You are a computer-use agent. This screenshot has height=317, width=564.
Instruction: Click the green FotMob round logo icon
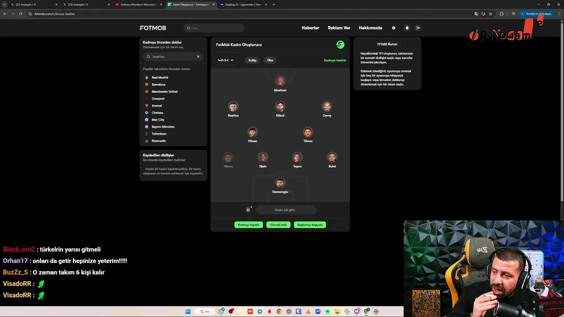coord(340,44)
